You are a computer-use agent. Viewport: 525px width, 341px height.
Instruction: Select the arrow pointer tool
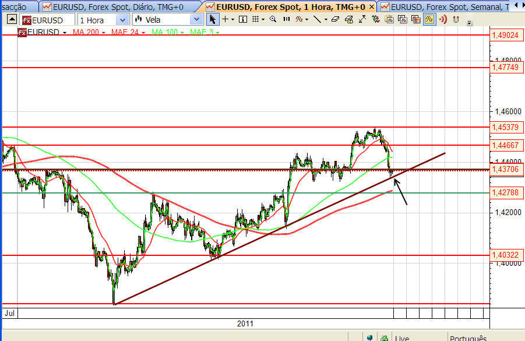212,19
